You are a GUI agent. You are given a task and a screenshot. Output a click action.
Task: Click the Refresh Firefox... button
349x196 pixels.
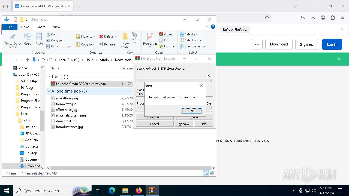pos(235,30)
